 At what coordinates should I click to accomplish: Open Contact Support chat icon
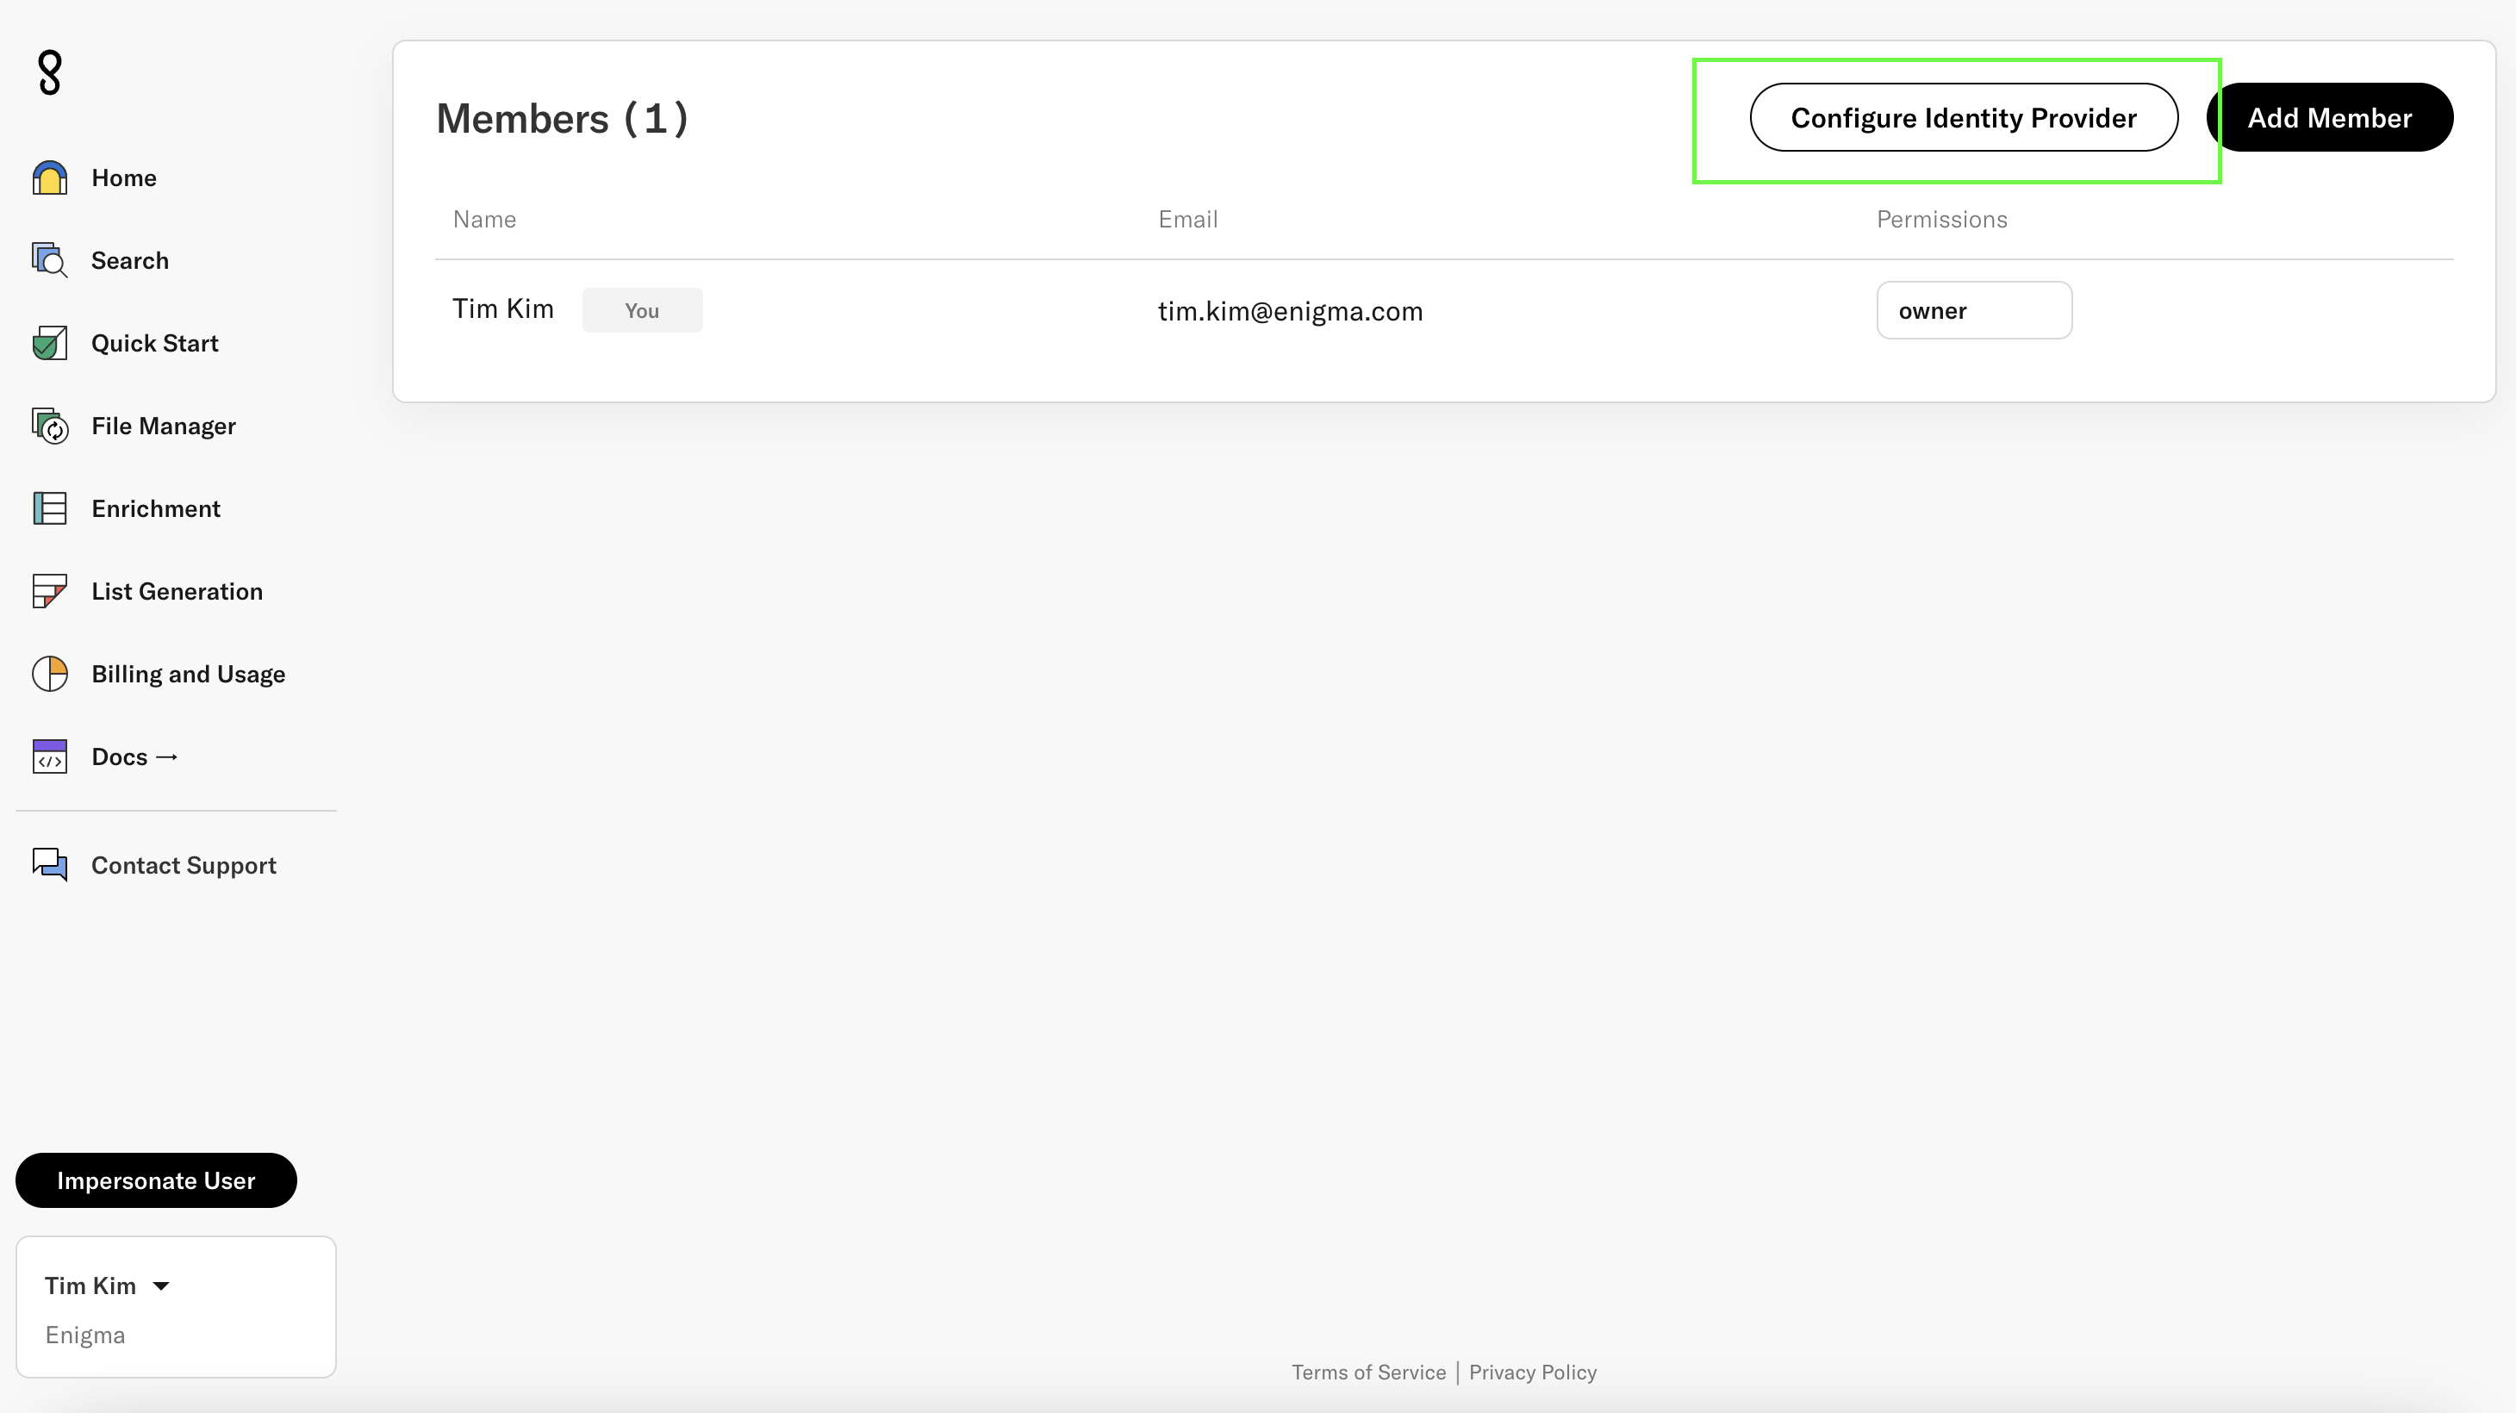click(50, 864)
